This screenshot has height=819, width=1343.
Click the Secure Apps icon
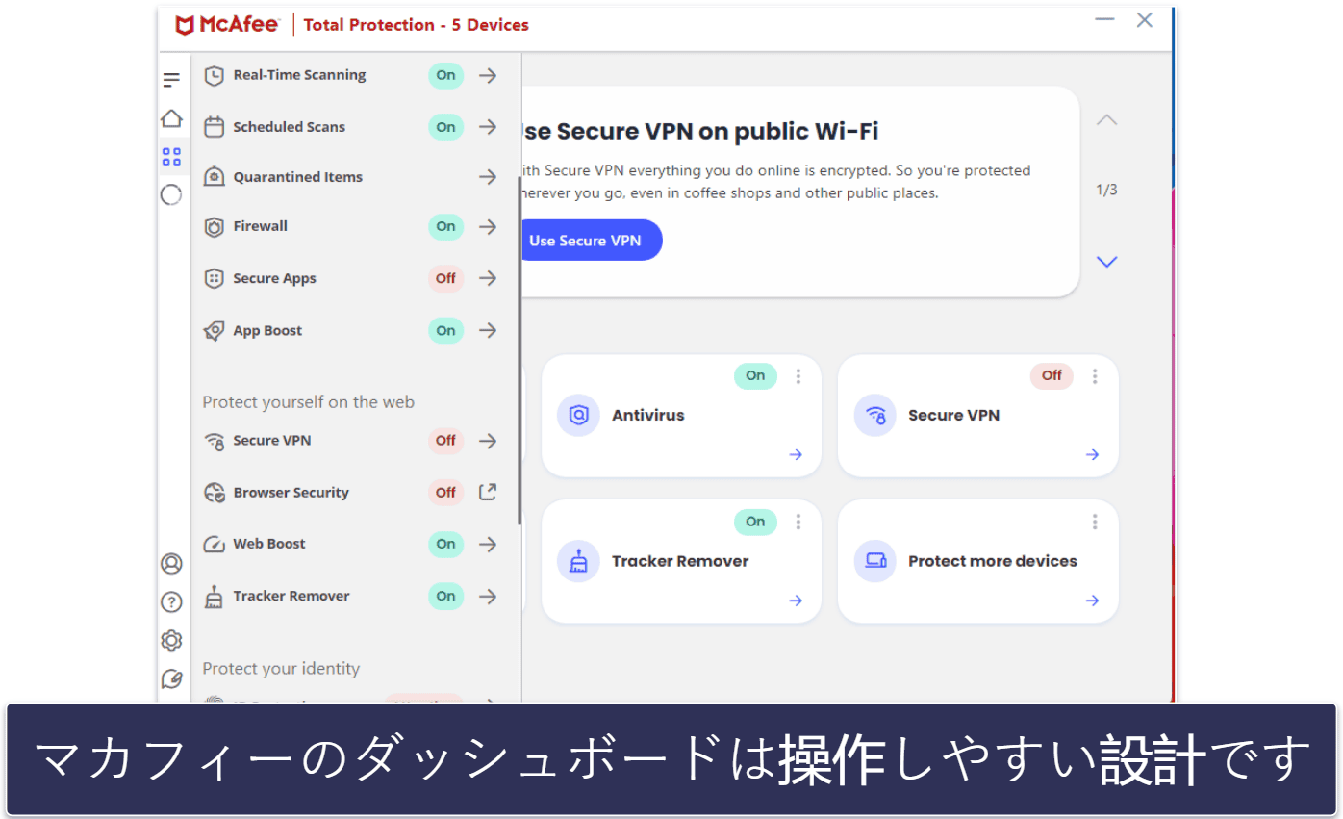215,278
